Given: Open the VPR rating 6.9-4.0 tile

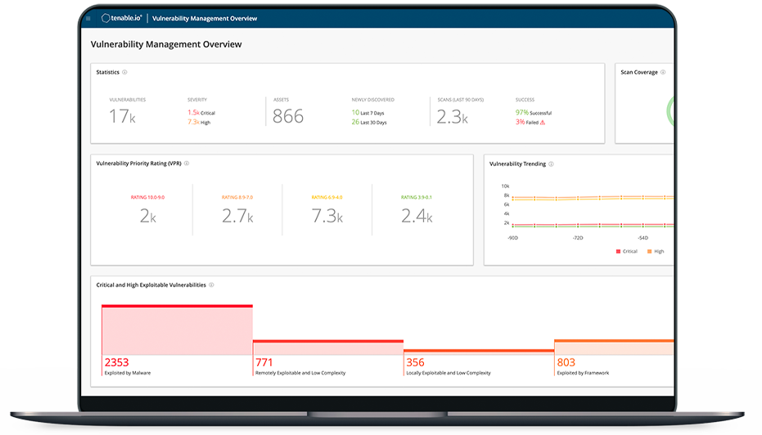Looking at the screenshot, I should pos(327,210).
